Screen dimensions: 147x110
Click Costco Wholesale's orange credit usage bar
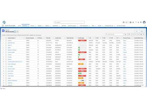[x=81, y=64]
